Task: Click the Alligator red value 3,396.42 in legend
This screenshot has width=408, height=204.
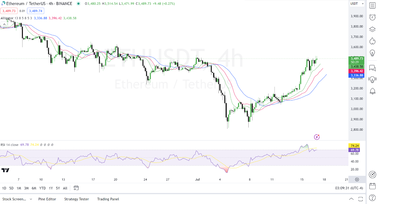Action: click(x=55, y=18)
